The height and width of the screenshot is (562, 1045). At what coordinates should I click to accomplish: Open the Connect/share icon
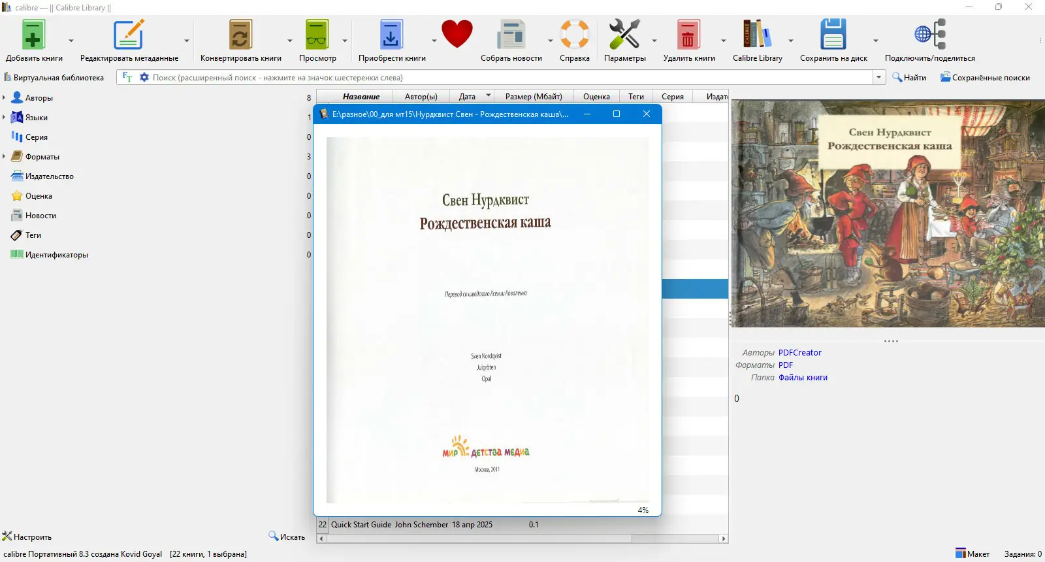tap(930, 35)
